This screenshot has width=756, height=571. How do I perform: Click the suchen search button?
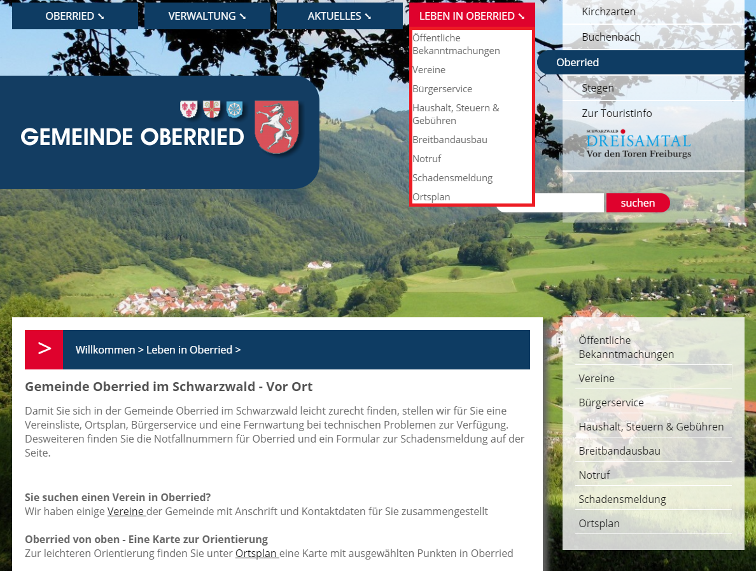coord(638,203)
